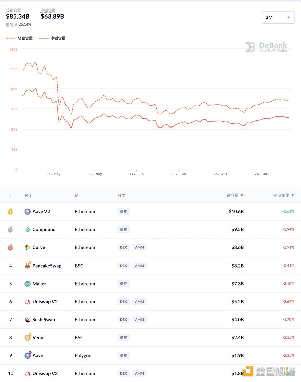Click the PancakeSwap protocol icon
This screenshot has width=301, height=382.
[27, 266]
